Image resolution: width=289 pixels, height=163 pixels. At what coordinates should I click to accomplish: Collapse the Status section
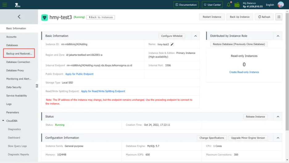coord(278,117)
